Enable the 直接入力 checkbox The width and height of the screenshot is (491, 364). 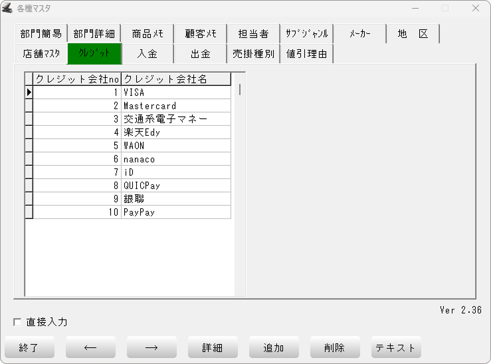tap(18, 323)
